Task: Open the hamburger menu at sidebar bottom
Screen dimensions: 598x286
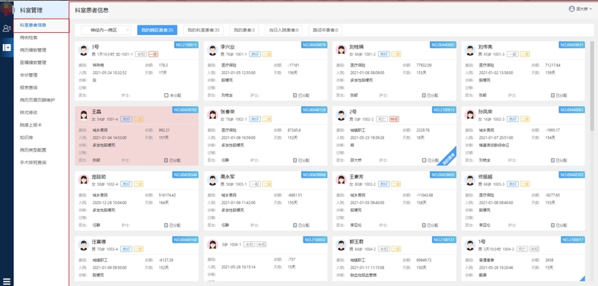Action: pyautogui.click(x=7, y=282)
